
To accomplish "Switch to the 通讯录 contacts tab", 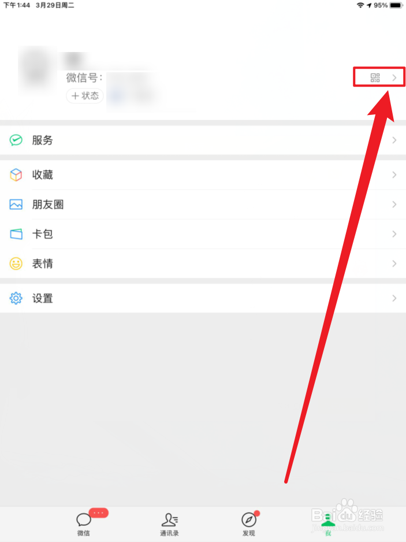I will tap(169, 524).
